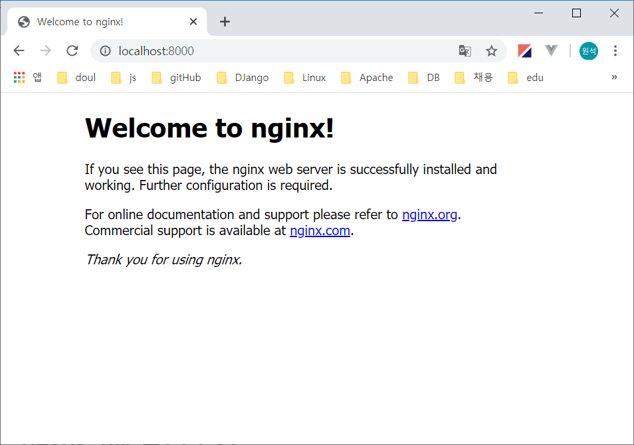Close the browser window
Viewport: 634px width, 445px height.
coord(614,13)
